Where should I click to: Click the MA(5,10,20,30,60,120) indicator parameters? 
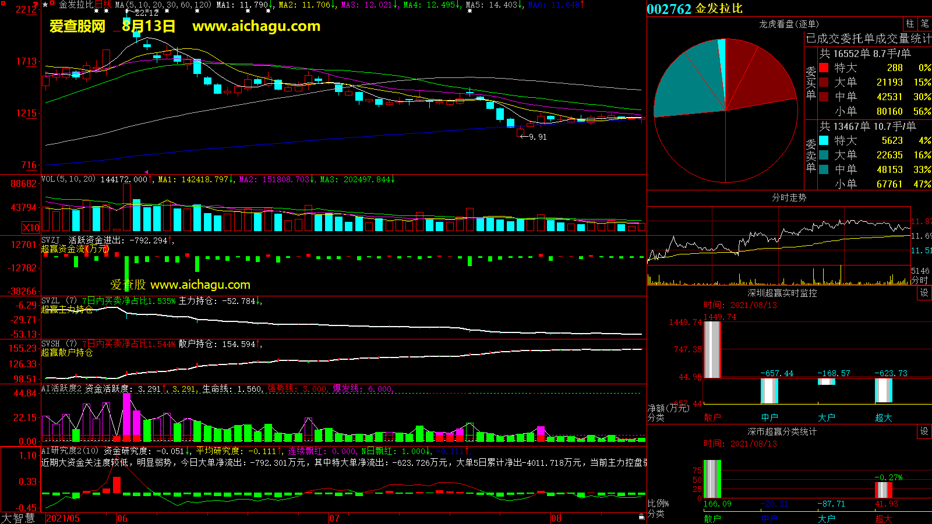163,5
